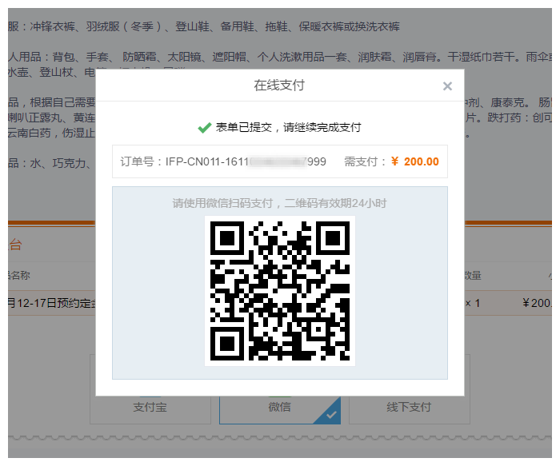Click the ¥200 subtotal cell in table

pyautogui.click(x=537, y=303)
